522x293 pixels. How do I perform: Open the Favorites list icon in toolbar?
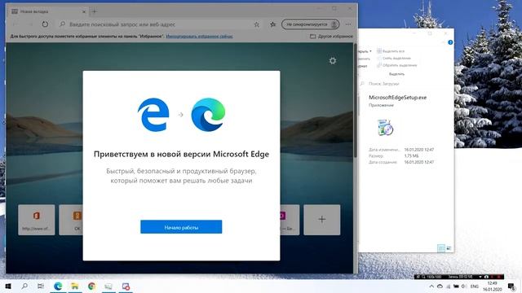coord(273,24)
